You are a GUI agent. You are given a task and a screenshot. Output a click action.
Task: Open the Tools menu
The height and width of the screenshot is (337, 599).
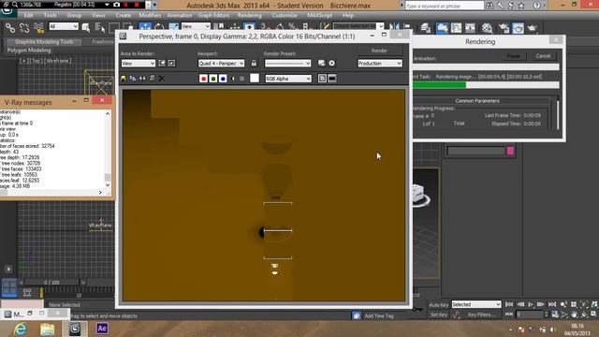click(x=50, y=15)
